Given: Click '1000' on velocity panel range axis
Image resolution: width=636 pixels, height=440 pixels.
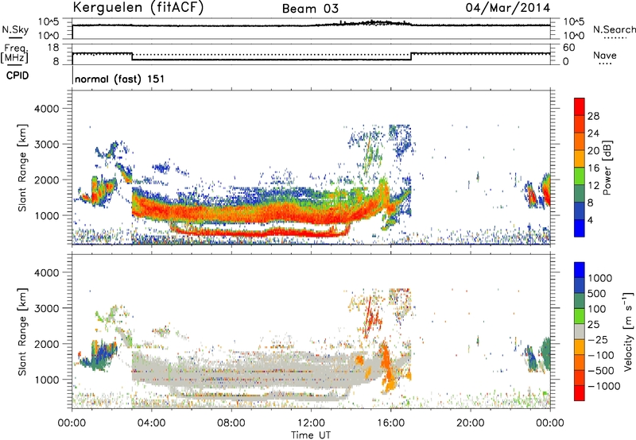Looking at the screenshot, I should 46,380.
